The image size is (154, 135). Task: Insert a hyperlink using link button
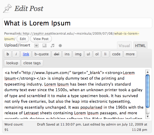(26, 54)
